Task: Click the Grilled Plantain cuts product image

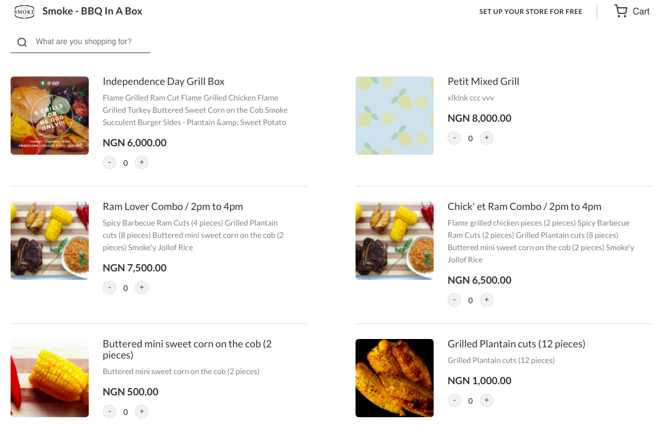Action: tap(395, 378)
